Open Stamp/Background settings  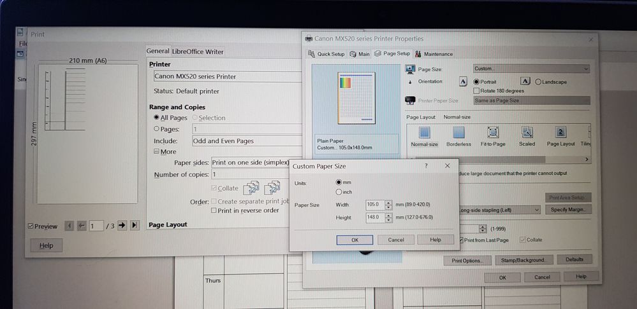[x=523, y=260]
